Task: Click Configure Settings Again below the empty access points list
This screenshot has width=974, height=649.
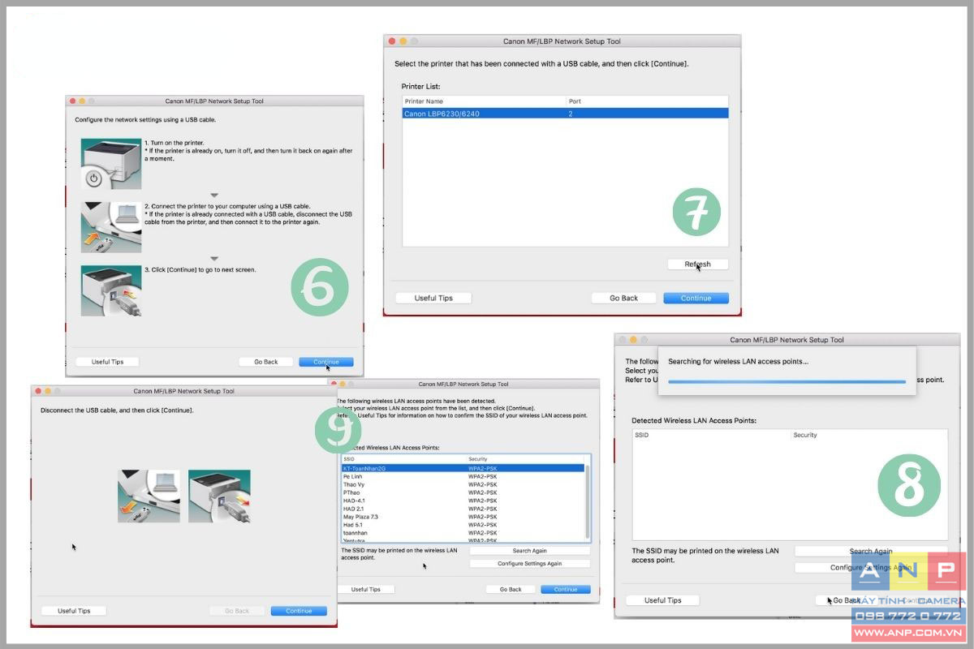Action: [871, 568]
